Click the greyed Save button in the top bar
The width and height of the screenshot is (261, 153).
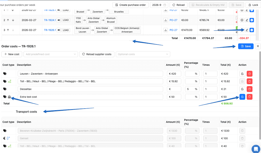[x=236, y=5]
